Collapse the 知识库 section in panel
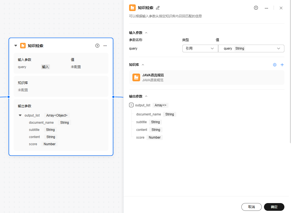 pos(143,65)
